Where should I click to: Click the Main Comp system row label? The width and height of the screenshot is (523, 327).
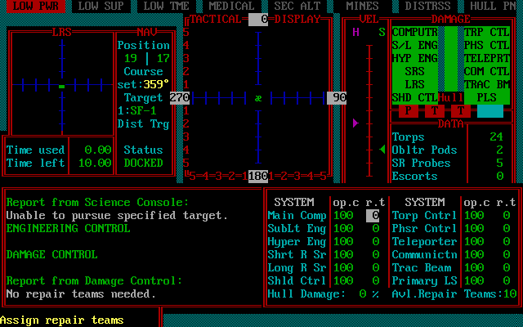pyautogui.click(x=297, y=216)
